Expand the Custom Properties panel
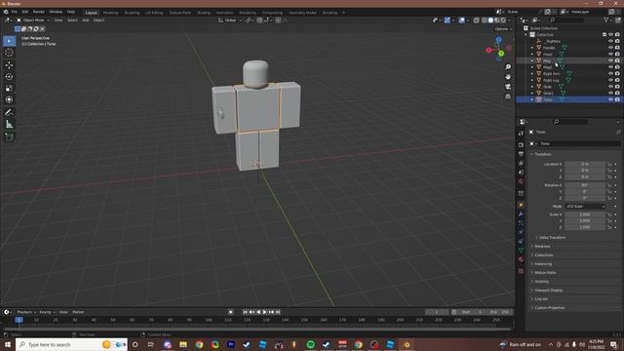Image resolution: width=624 pixels, height=351 pixels. 549,308
